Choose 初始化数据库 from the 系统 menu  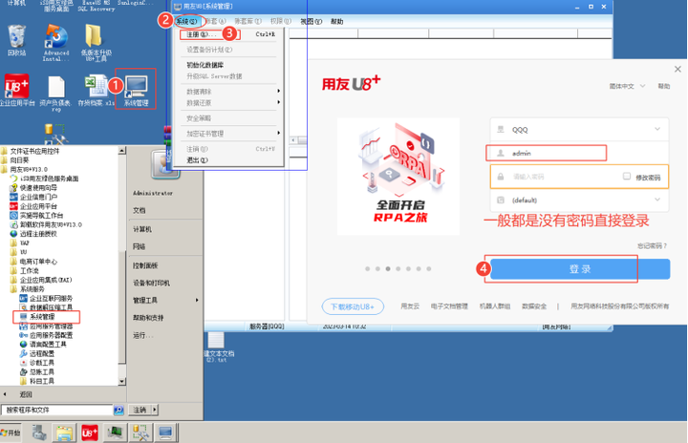click(204, 65)
